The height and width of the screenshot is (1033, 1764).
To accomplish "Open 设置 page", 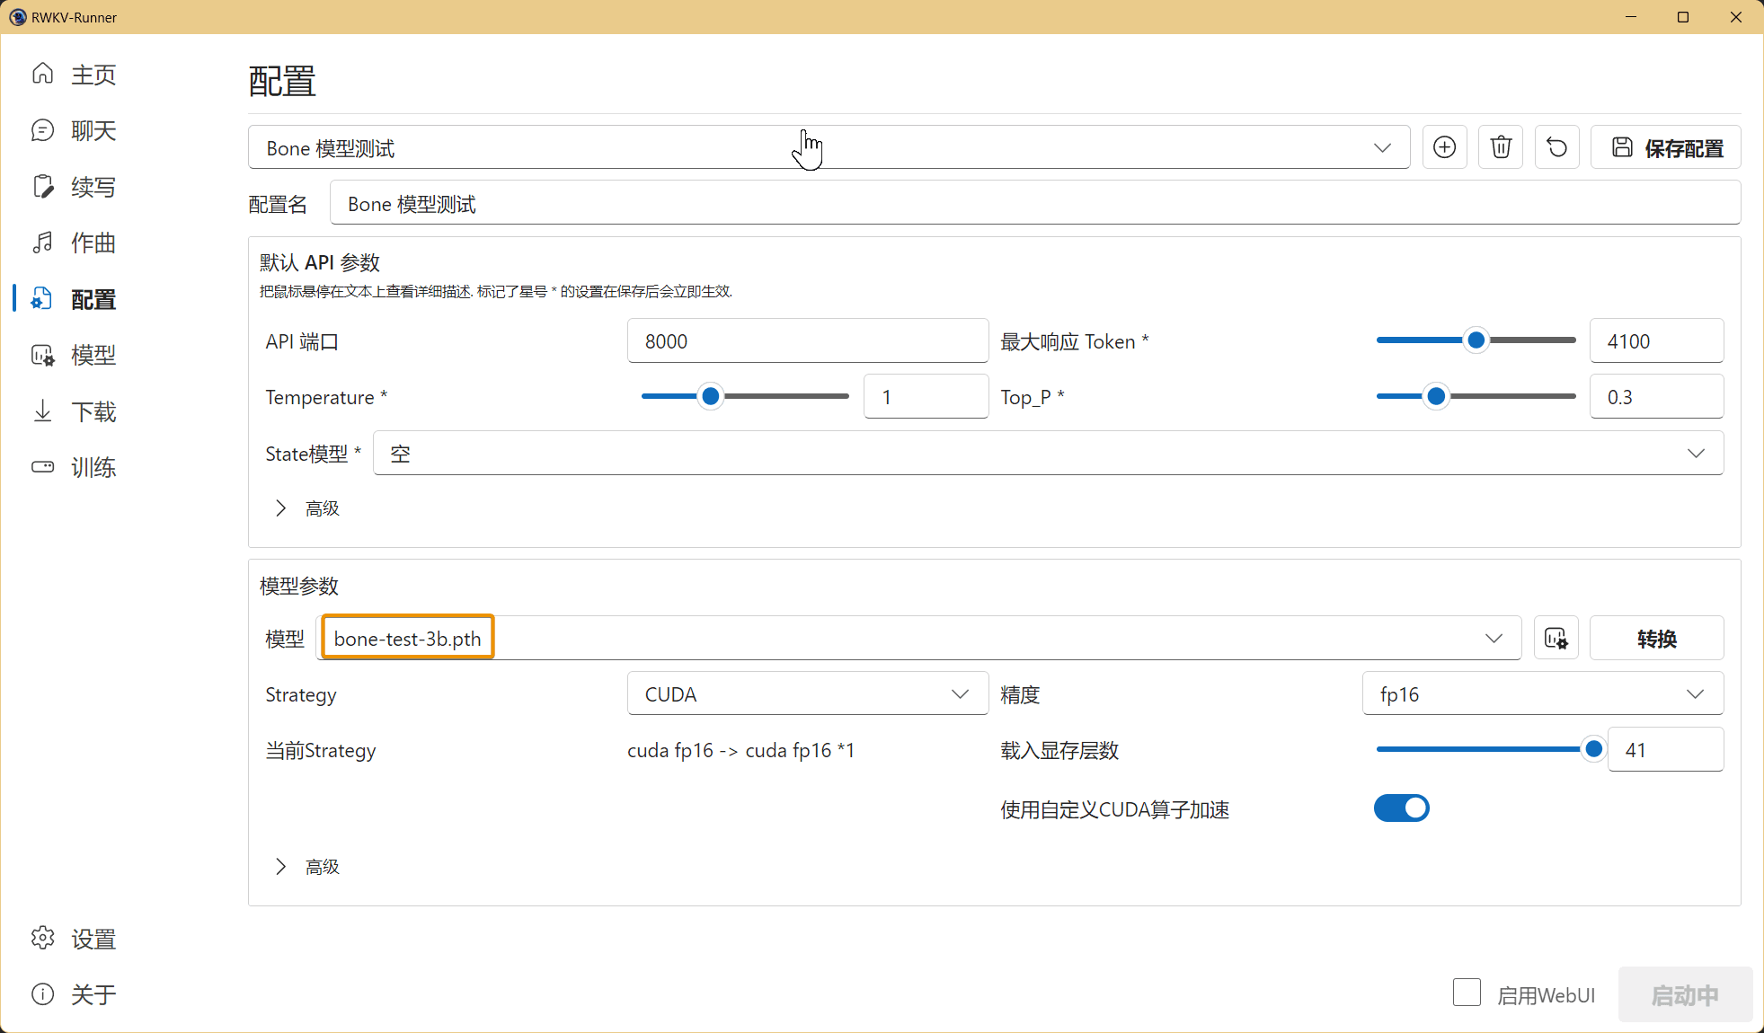I will click(x=93, y=939).
